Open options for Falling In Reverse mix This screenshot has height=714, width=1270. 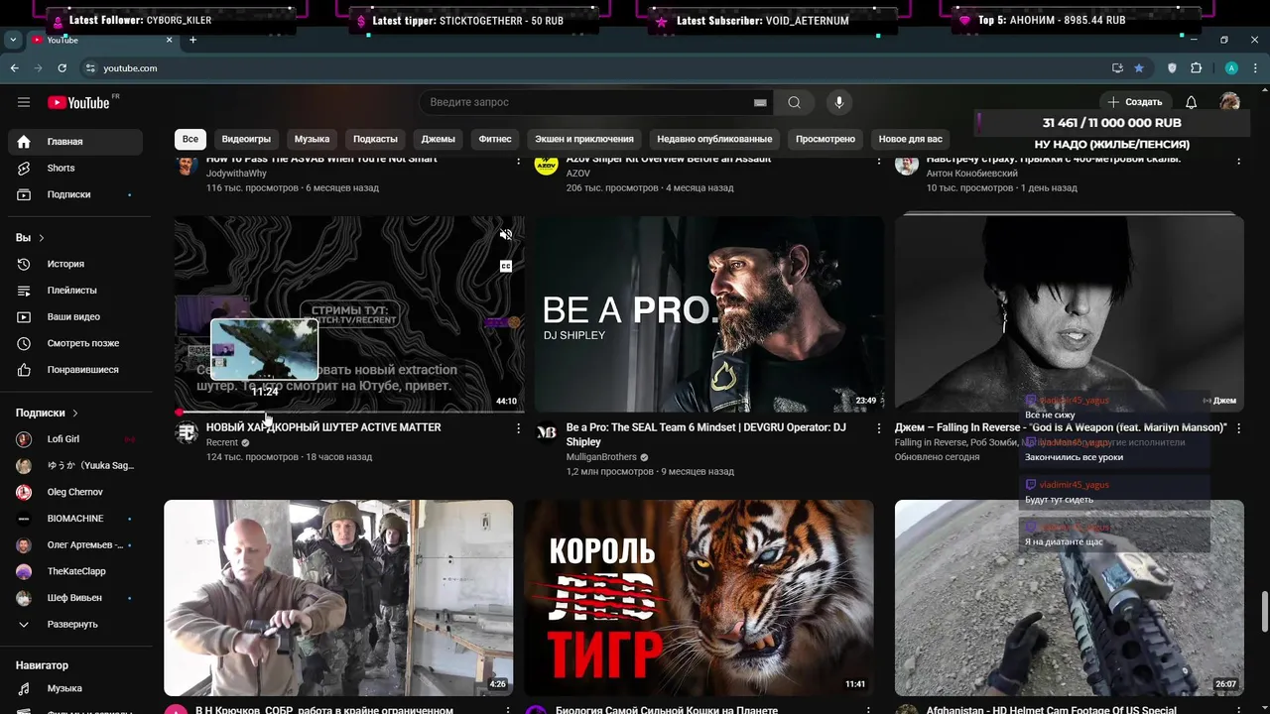click(1237, 428)
